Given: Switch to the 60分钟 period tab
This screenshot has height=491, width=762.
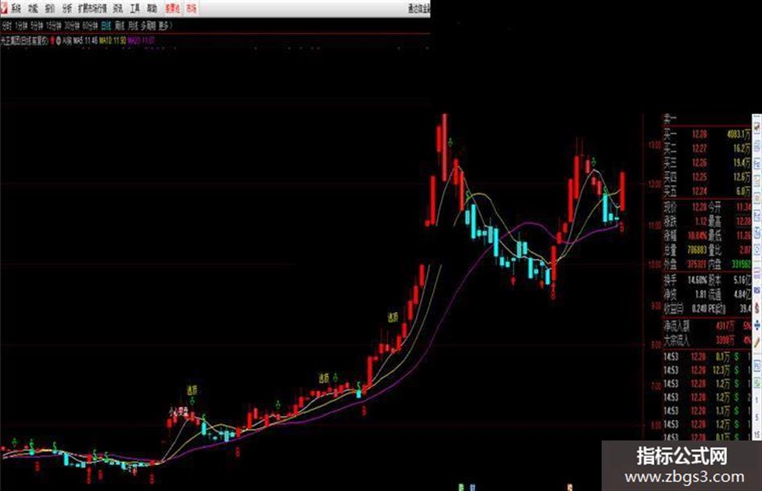Looking at the screenshot, I should tap(90, 25).
